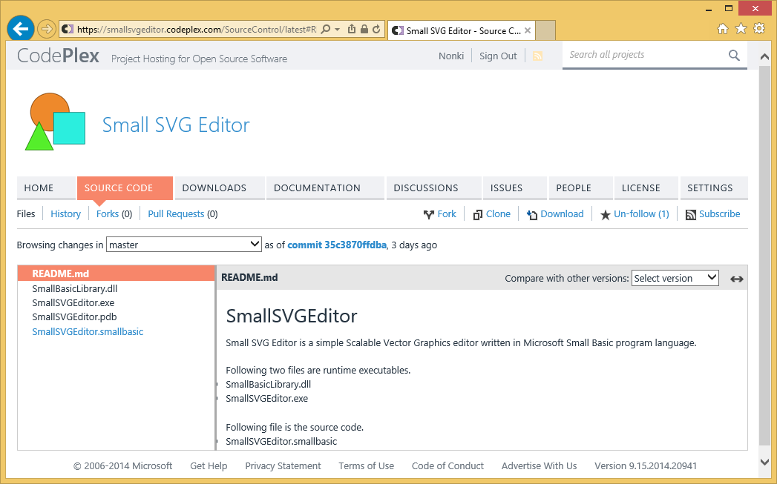Click the site icon in the address bar
This screenshot has height=484, width=777.
coord(68,29)
